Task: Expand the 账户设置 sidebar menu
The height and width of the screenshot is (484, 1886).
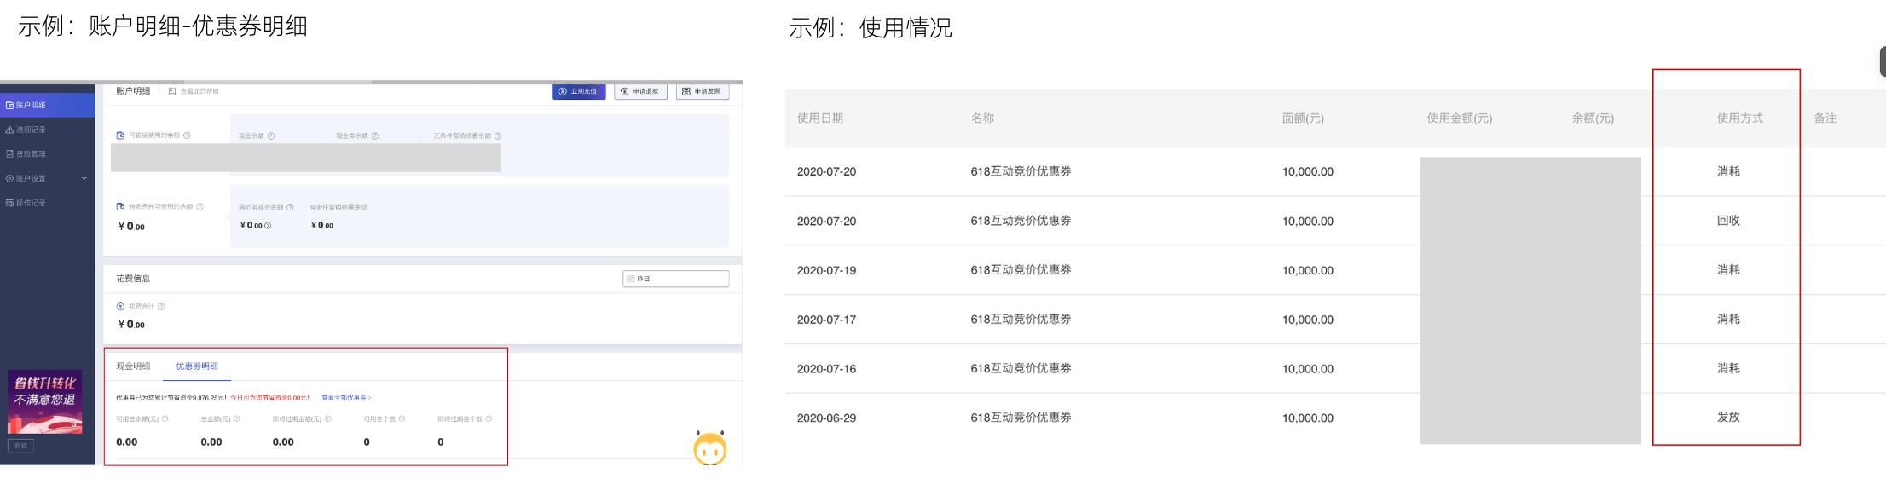Action: pyautogui.click(x=47, y=178)
